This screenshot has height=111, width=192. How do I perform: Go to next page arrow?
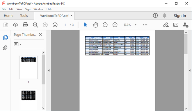coord(55,25)
